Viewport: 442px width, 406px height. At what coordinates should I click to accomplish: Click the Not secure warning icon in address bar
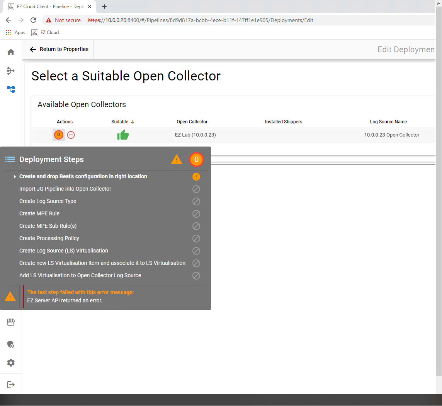49,20
